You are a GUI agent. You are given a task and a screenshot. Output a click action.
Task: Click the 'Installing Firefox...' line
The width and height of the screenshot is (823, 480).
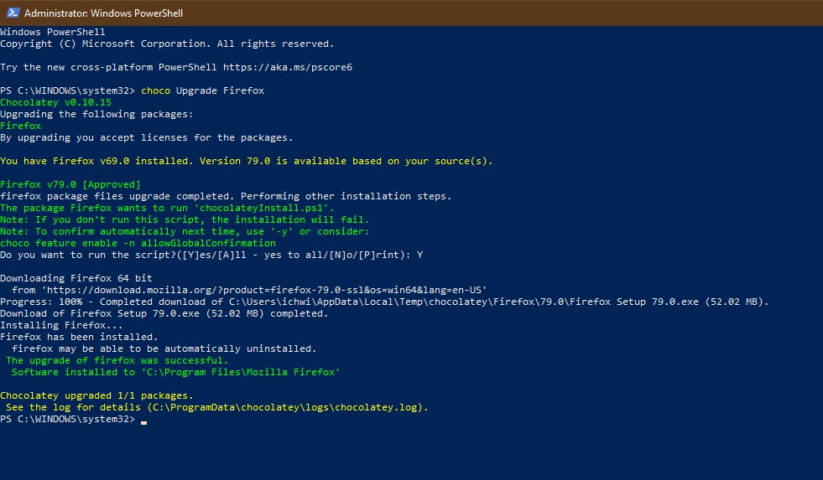point(61,325)
